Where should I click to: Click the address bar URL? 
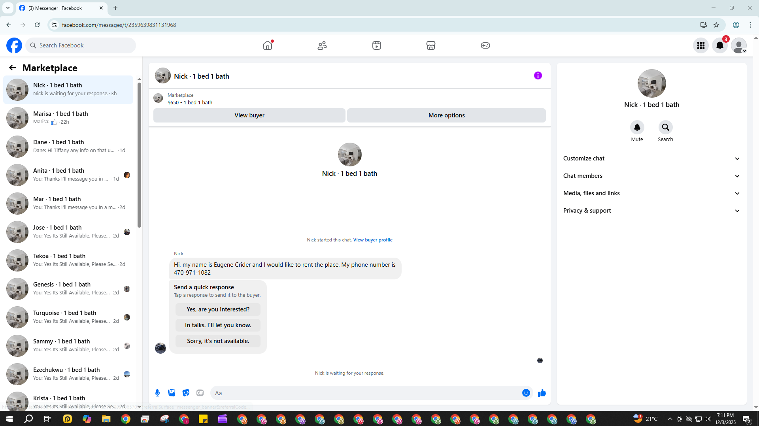(119, 25)
